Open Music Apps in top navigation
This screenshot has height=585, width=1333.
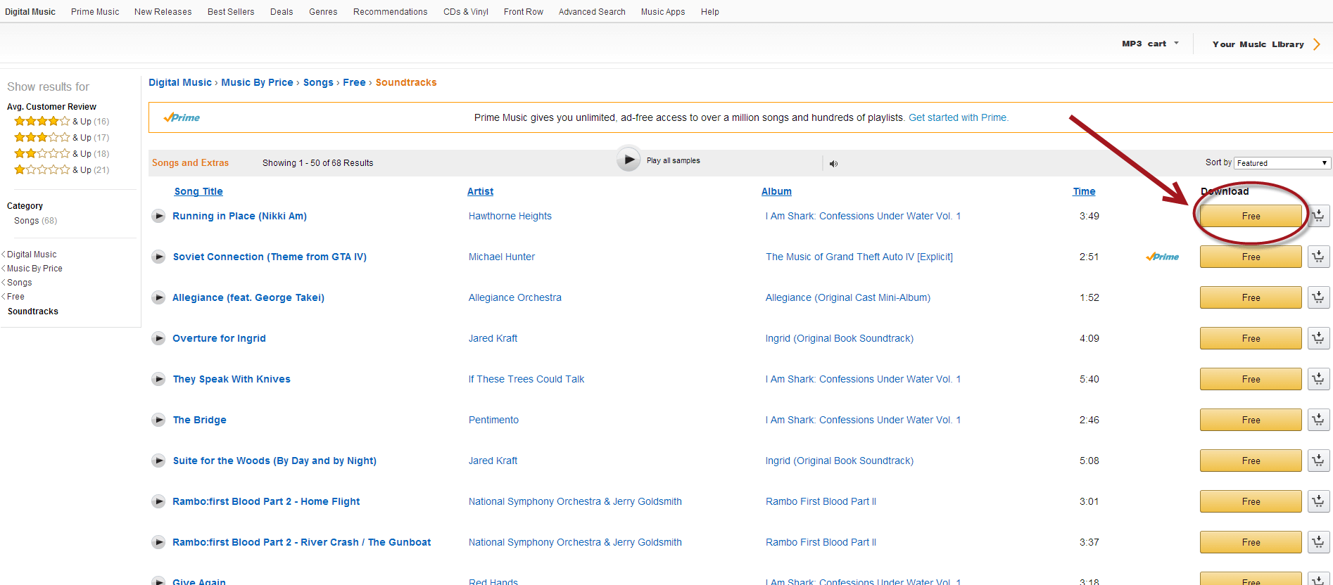(x=663, y=12)
